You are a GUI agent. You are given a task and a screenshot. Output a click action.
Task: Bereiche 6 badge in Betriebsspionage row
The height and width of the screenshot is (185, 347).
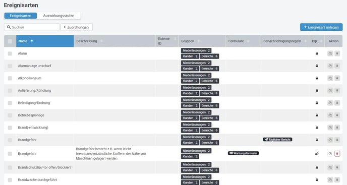coord(209,118)
